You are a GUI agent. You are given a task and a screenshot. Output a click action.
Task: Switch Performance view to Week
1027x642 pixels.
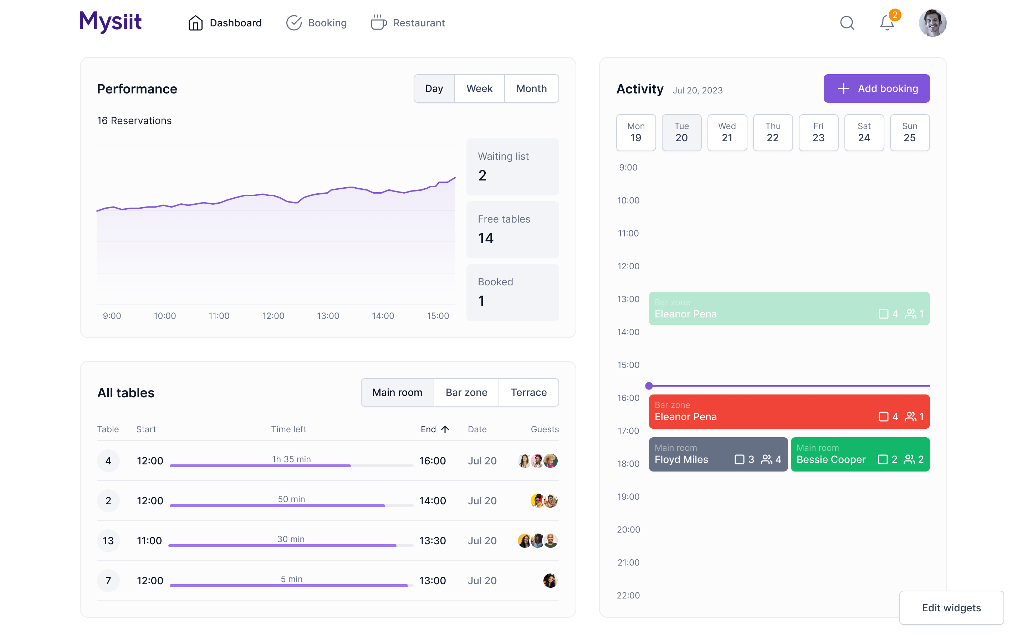pos(479,88)
